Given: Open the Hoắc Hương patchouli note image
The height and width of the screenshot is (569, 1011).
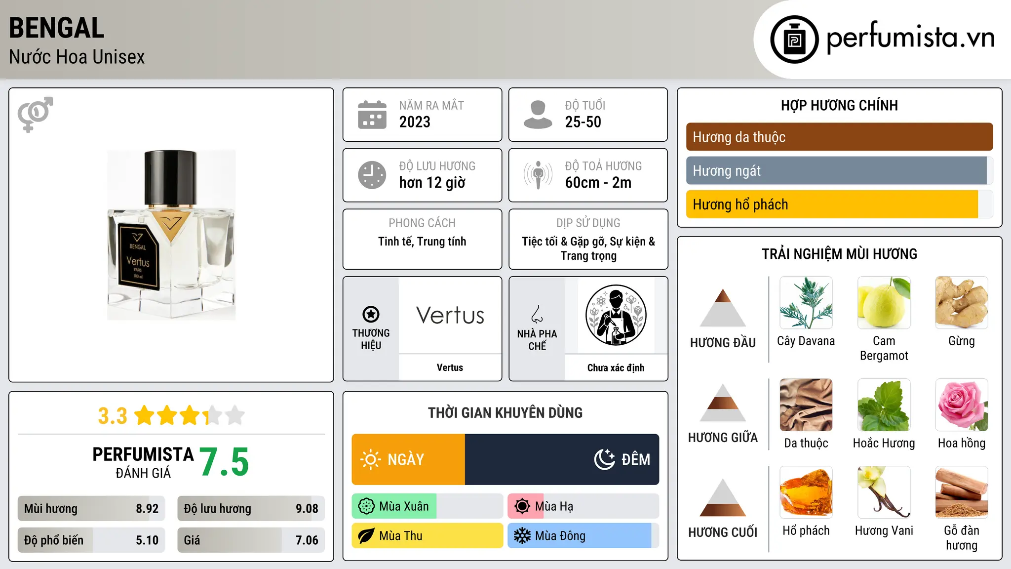Looking at the screenshot, I should coord(884,405).
